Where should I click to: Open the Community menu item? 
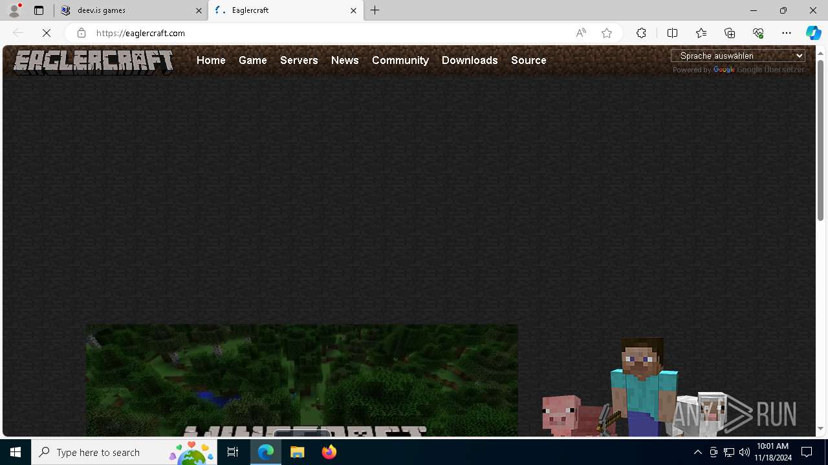point(400,60)
